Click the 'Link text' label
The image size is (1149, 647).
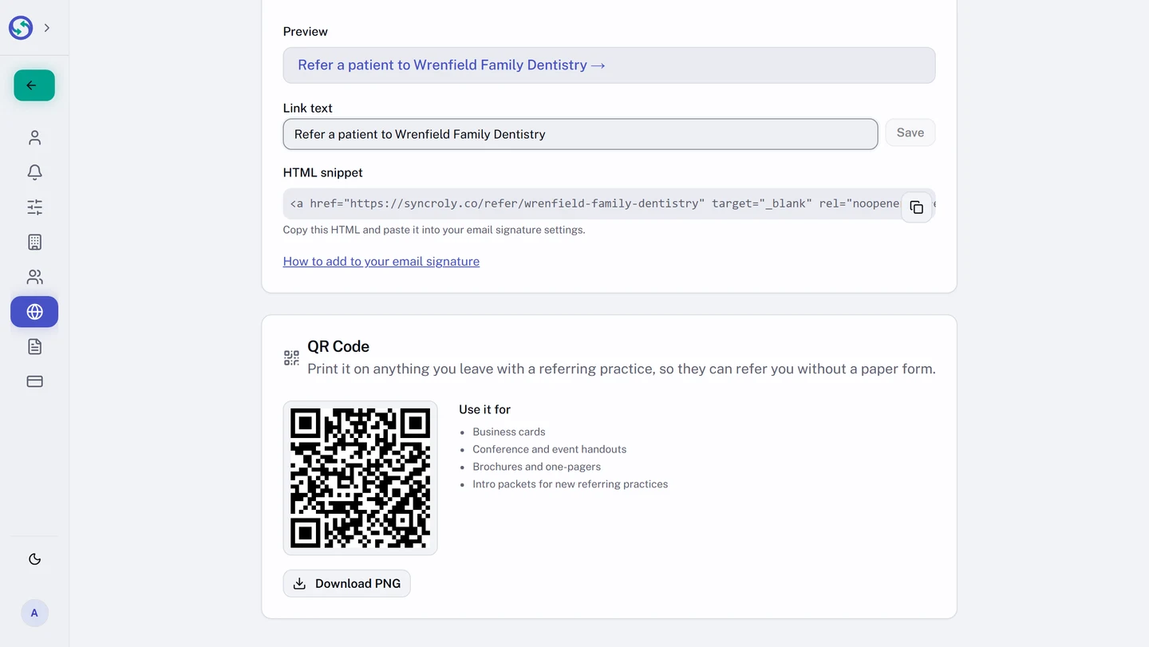pos(308,108)
